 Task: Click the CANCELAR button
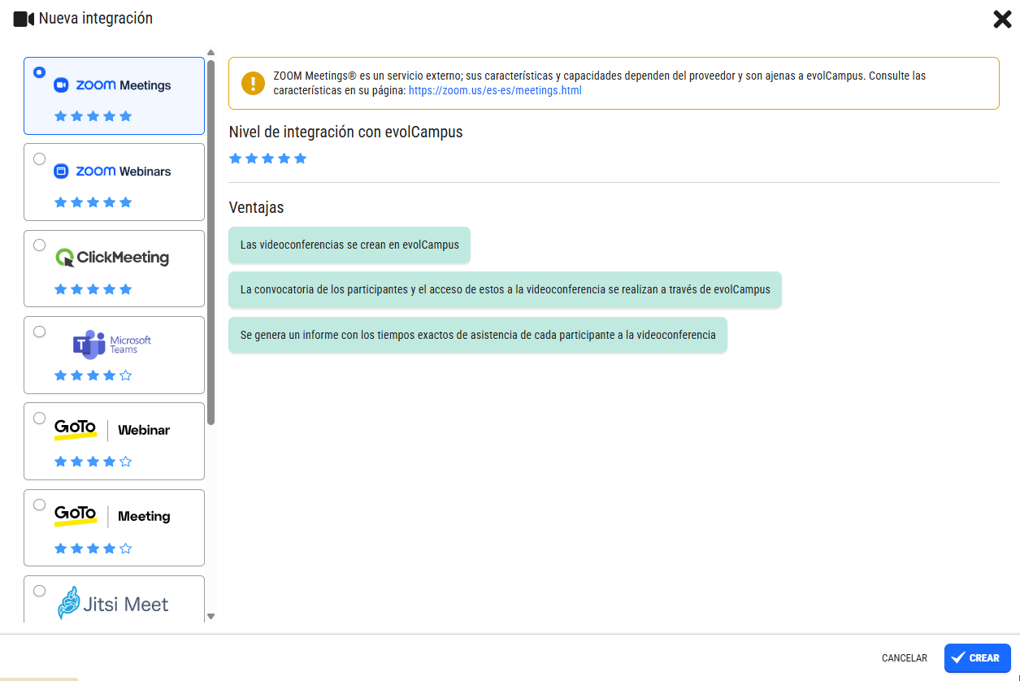(905, 658)
